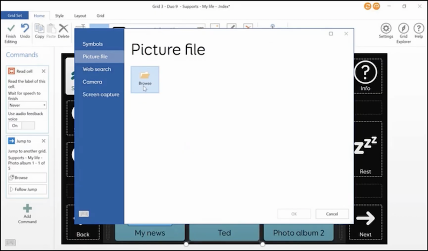This screenshot has height=251, width=428.
Task: Click the Add Command plus icon
Action: click(x=27, y=208)
